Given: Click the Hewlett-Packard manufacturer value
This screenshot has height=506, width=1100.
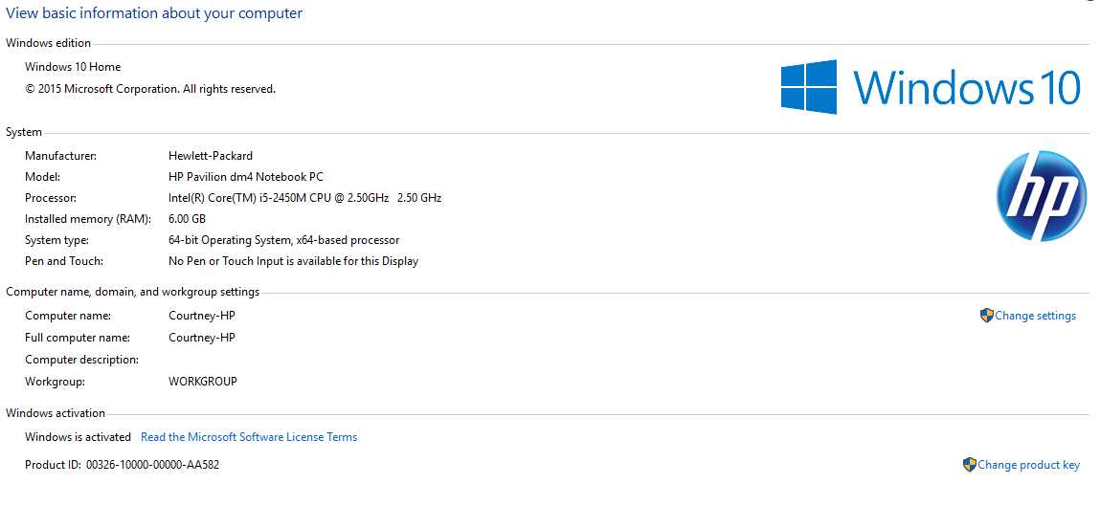Looking at the screenshot, I should (211, 155).
